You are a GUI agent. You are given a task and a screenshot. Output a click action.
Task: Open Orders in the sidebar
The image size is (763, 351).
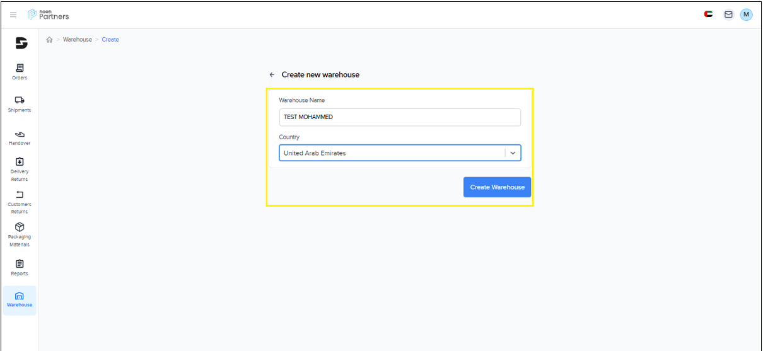point(20,72)
